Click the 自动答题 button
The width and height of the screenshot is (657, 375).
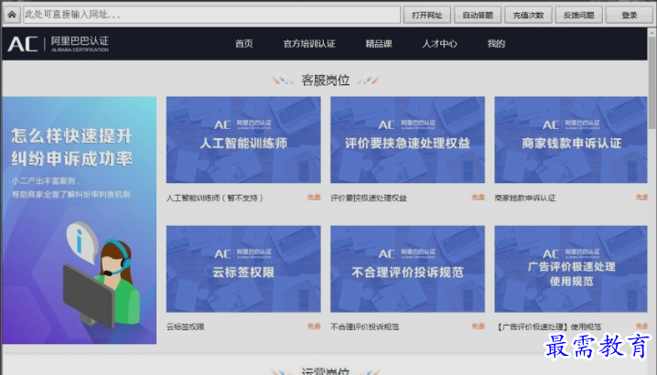point(478,15)
